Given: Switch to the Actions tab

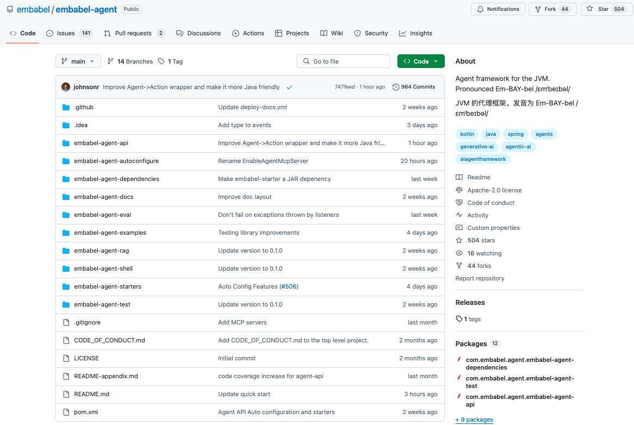Looking at the screenshot, I should 248,34.
